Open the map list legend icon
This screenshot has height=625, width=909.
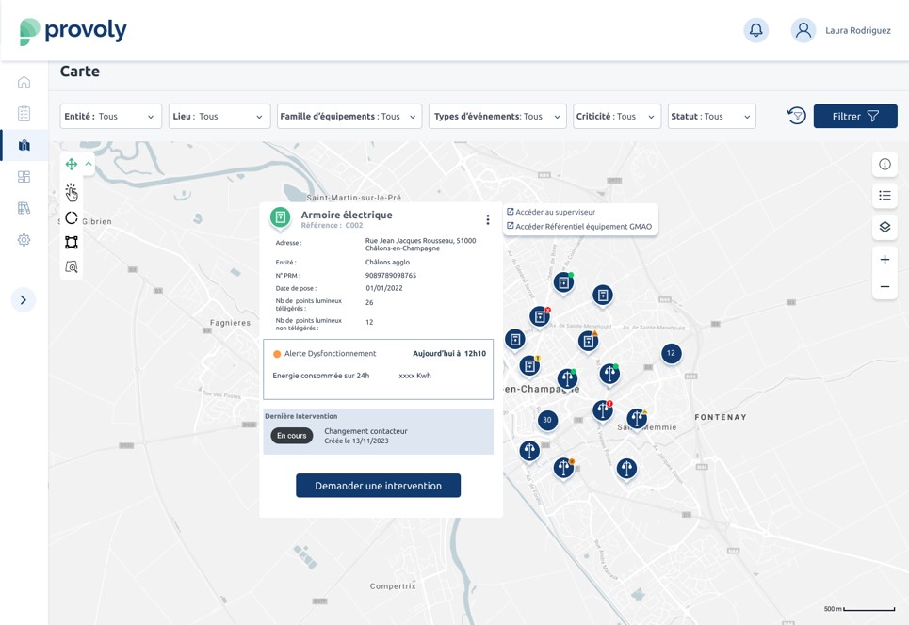pos(885,196)
